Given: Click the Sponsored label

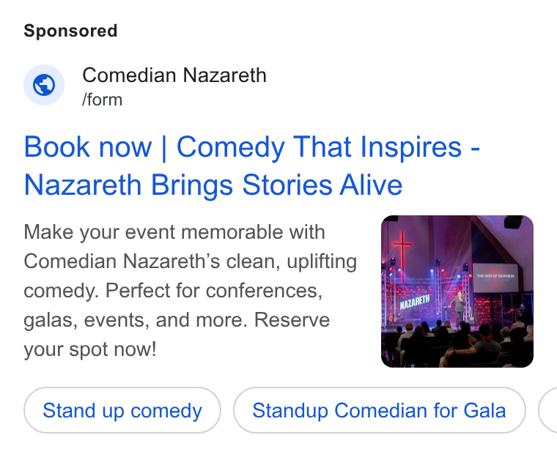Looking at the screenshot, I should (x=70, y=31).
